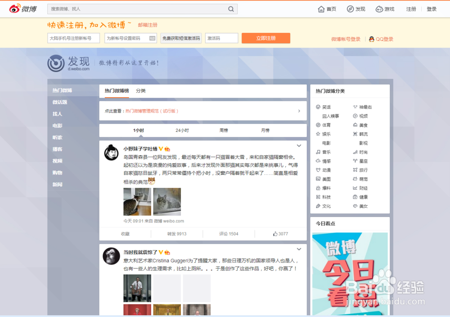The height and width of the screenshot is (317, 450).
Task: Click 评论 1504 on first post
Action: (229, 234)
